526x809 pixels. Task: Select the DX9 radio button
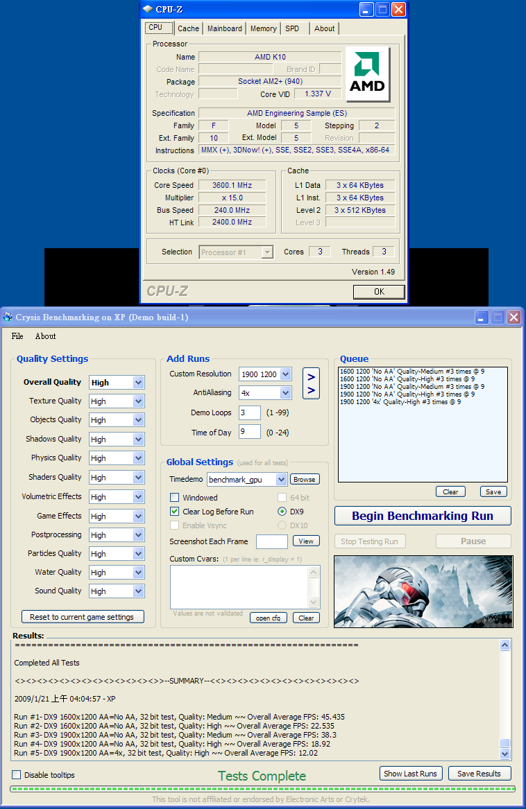coord(282,512)
